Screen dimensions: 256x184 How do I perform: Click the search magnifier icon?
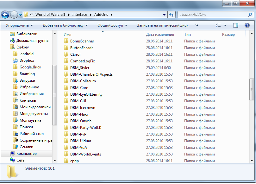pos(250,15)
